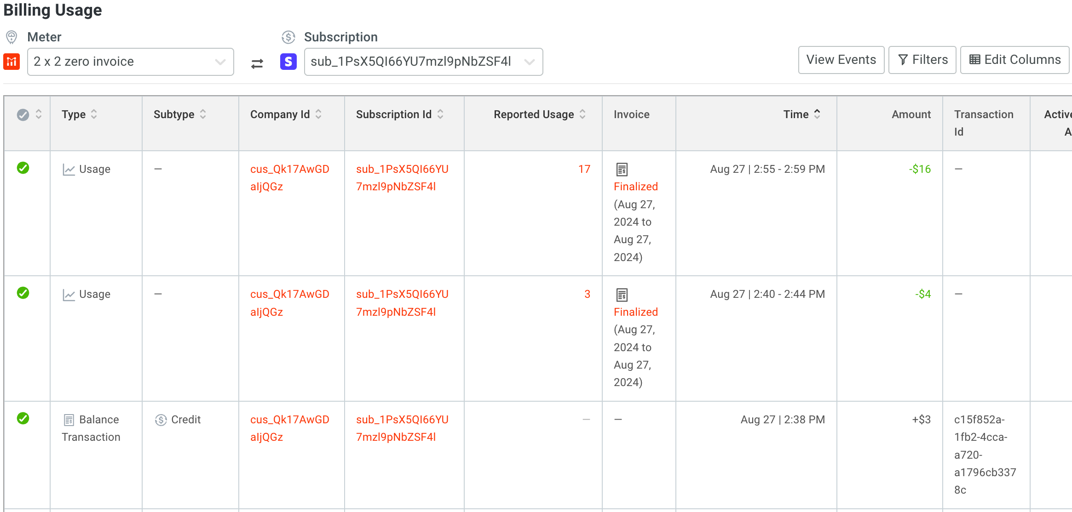Click the orange Metronome meter icon
1072x512 pixels.
pyautogui.click(x=12, y=62)
